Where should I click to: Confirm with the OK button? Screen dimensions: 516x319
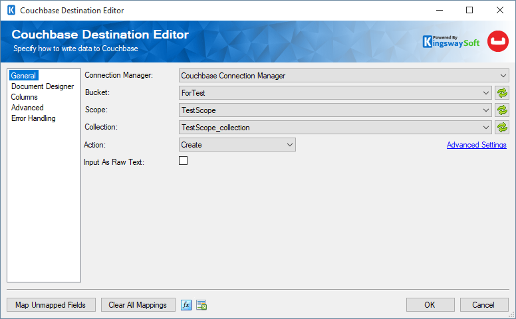point(430,305)
